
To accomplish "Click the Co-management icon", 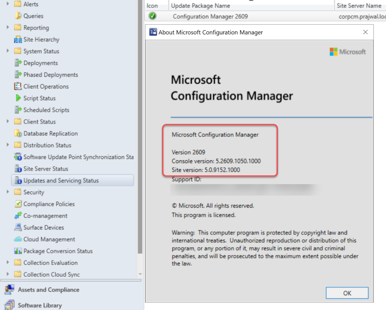I will (18, 216).
